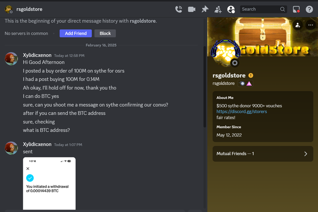The height and width of the screenshot is (212, 318).
Task: Click the 'fair rates!' bio line
Action: 226,118
